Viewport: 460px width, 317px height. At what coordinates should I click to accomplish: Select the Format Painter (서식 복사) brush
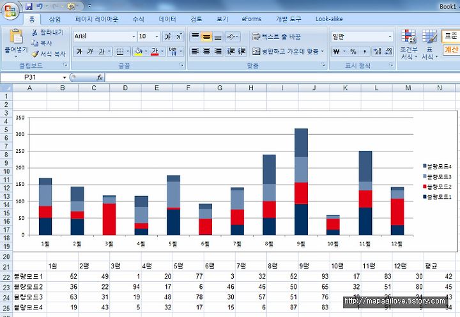35,54
